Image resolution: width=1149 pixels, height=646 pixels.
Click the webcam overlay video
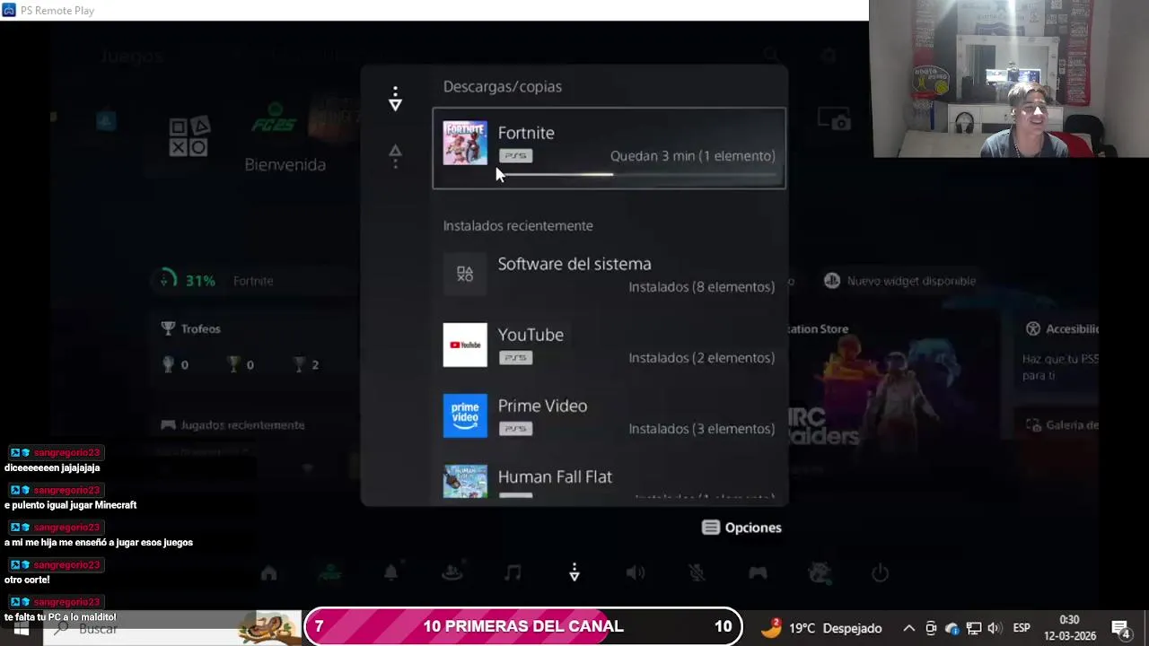[x=1009, y=79]
